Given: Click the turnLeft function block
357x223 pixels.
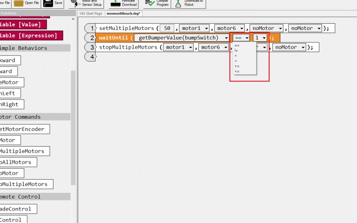Looking at the screenshot, I should (x=10, y=93).
